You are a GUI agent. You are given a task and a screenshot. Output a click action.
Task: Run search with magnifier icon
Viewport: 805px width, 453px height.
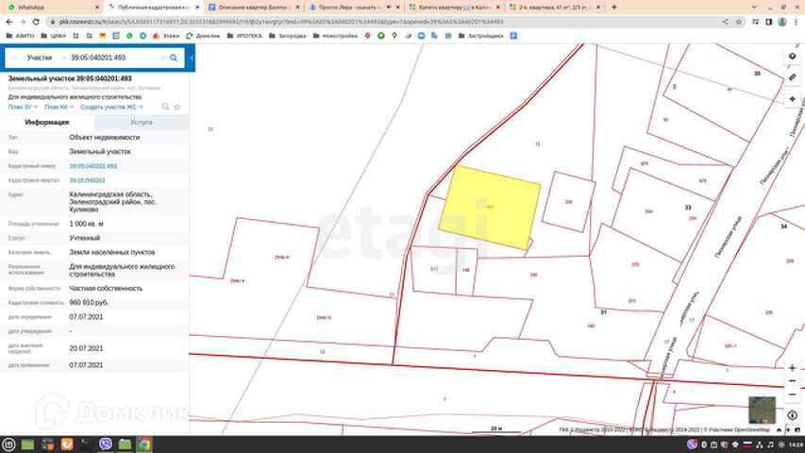point(174,58)
